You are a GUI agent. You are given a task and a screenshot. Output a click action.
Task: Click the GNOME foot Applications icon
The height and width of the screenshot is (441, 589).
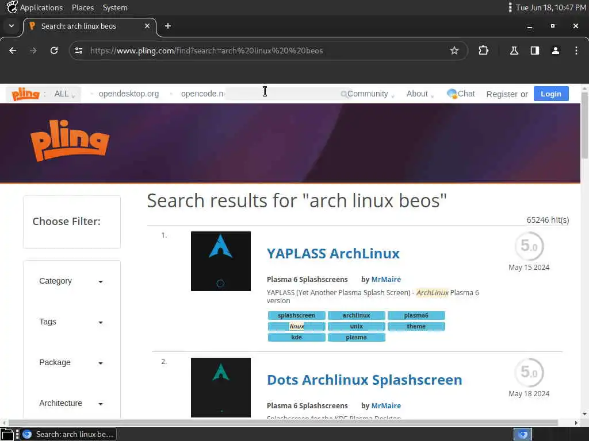(x=12, y=7)
